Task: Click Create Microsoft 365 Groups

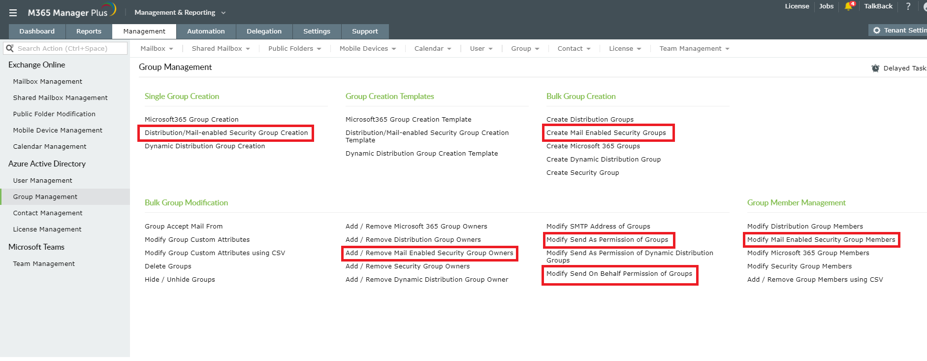Action: point(593,146)
